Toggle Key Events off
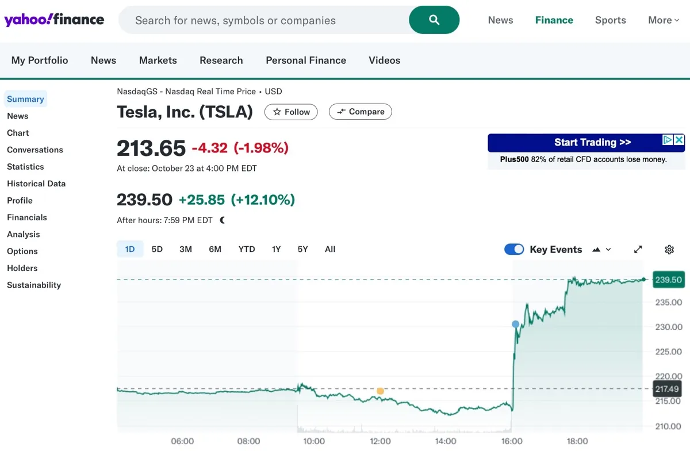 point(514,249)
